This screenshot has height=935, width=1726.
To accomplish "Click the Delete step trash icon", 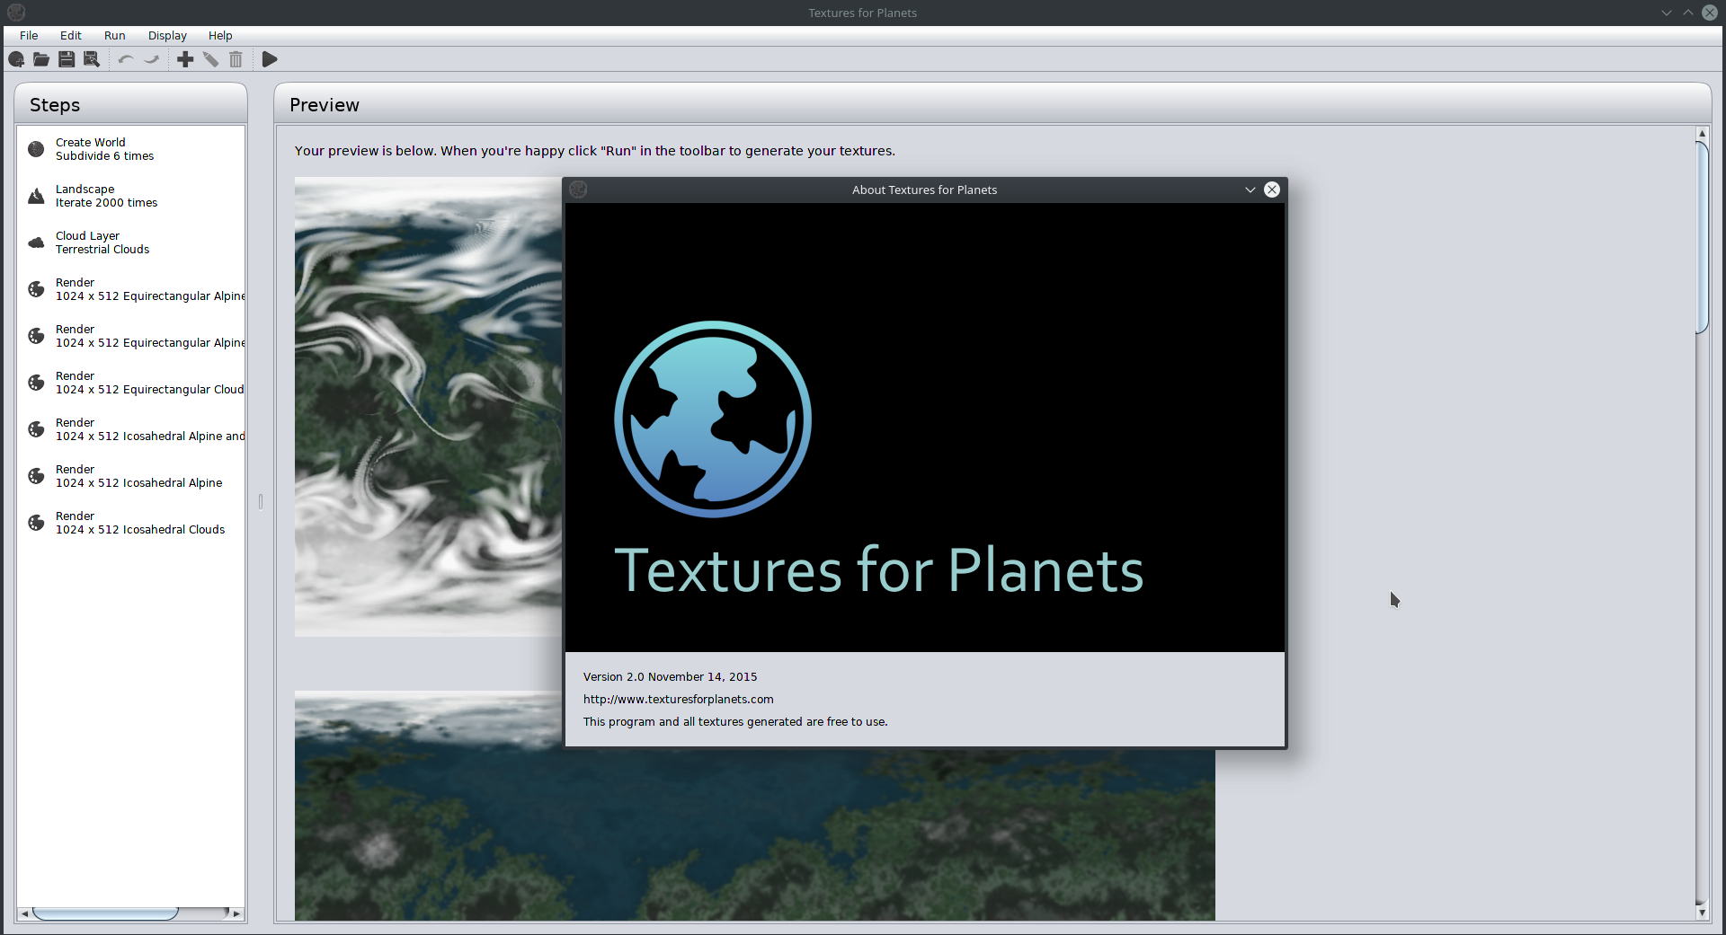I will pos(236,59).
